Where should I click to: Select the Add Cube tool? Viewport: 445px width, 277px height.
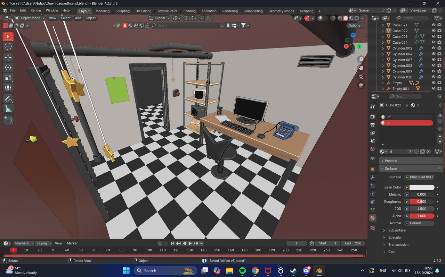(8, 120)
